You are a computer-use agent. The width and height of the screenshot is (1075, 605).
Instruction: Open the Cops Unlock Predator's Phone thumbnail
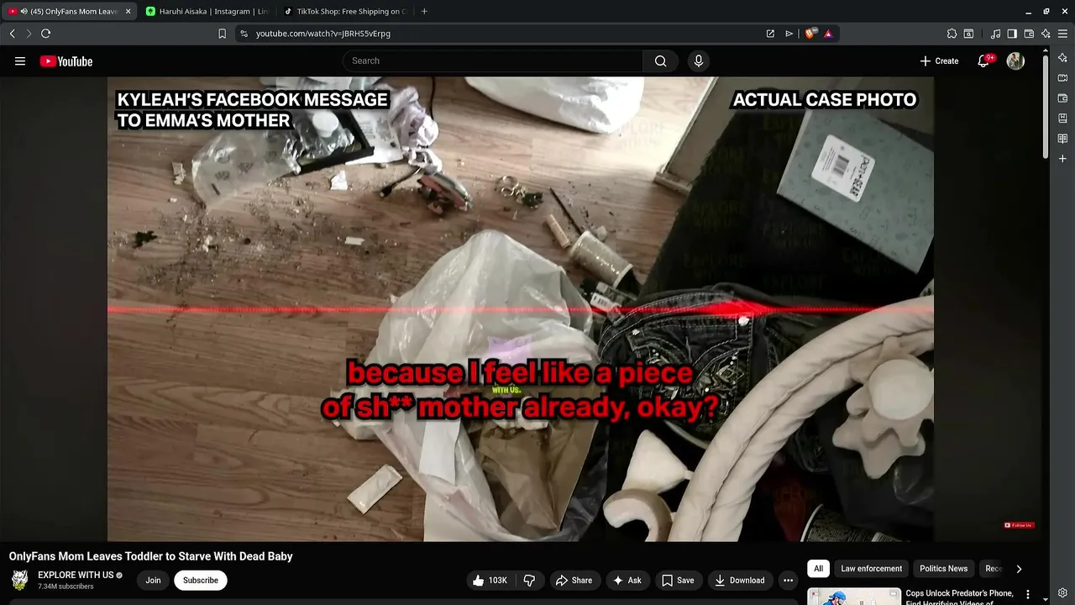click(x=853, y=597)
